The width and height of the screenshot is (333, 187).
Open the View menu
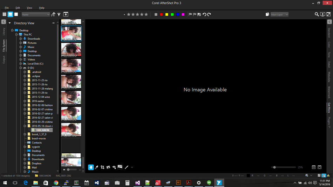[x=29, y=8]
